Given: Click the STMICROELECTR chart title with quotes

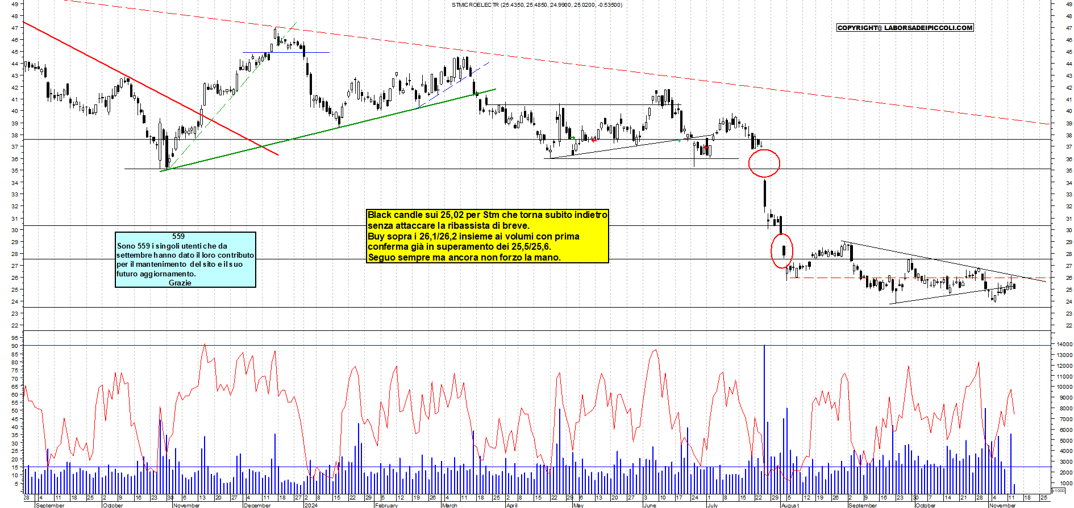Looking at the screenshot, I should click(x=536, y=5).
